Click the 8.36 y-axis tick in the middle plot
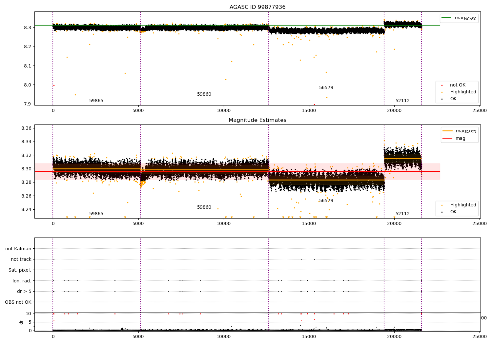492x344 pixels. (x=26, y=128)
